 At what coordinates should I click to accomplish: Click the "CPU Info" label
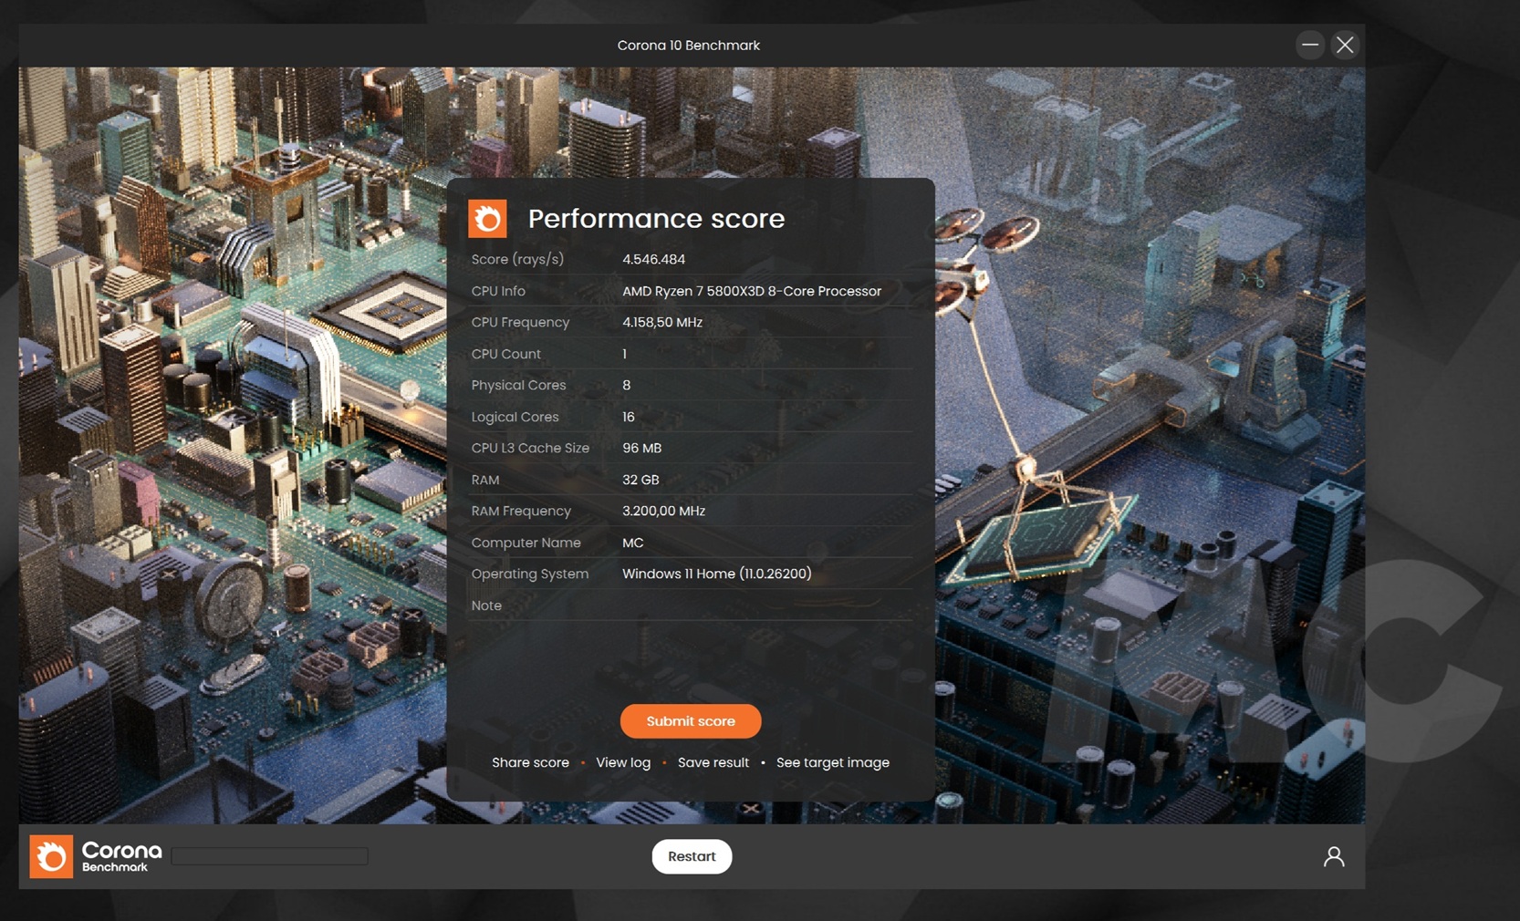click(498, 291)
